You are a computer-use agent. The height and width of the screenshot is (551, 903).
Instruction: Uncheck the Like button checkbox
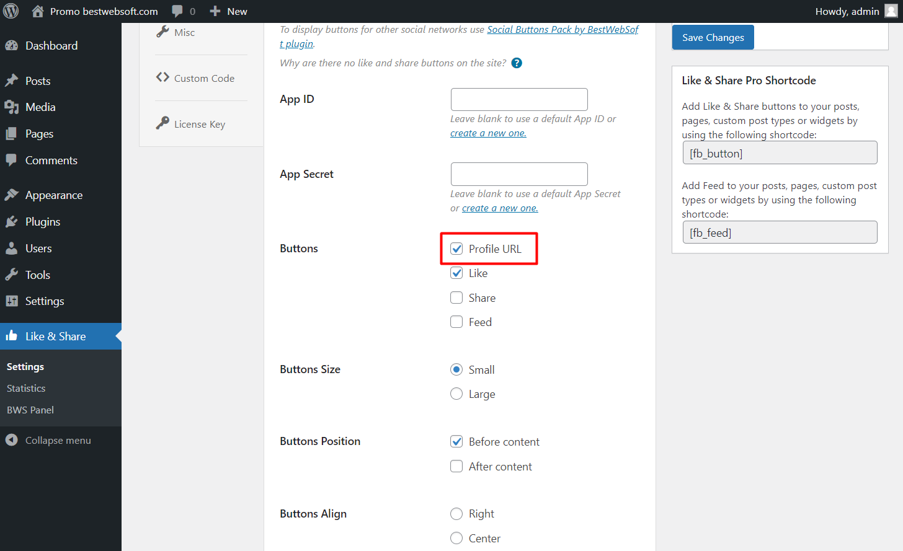coord(456,273)
